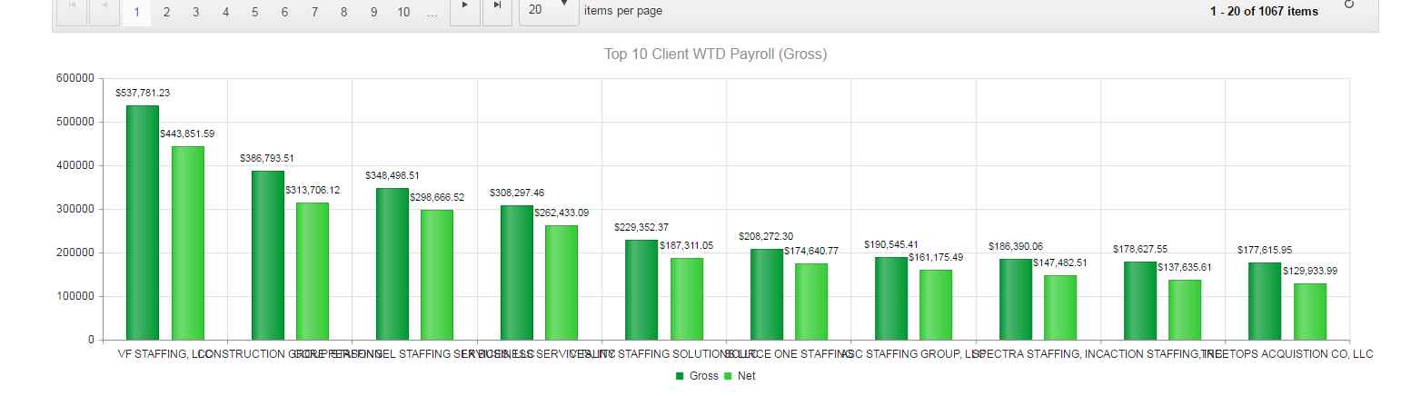Click the ASC STAFFING GROUP Net bar
This screenshot has height=396, width=1411.
(x=936, y=304)
